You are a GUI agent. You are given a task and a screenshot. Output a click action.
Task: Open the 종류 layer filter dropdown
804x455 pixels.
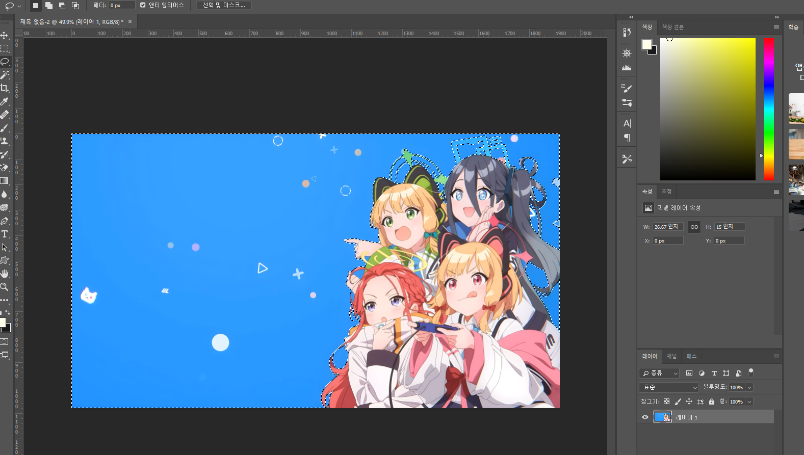click(x=659, y=373)
